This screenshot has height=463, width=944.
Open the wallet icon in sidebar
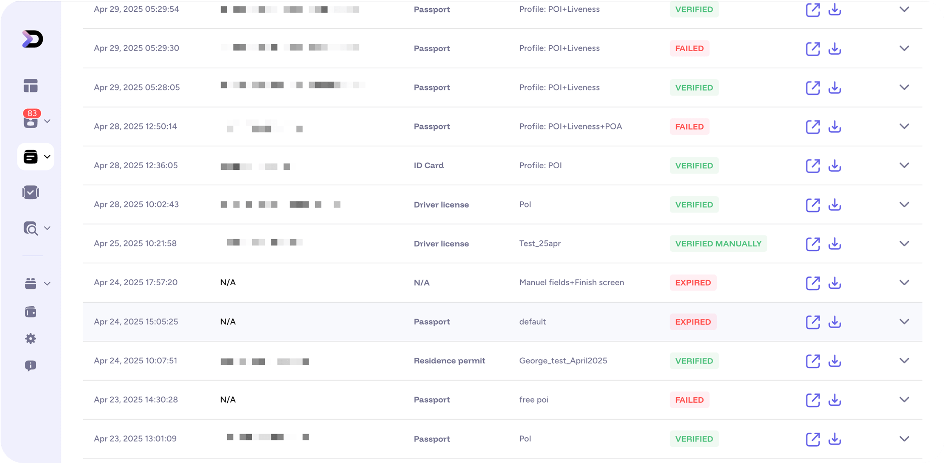(31, 312)
